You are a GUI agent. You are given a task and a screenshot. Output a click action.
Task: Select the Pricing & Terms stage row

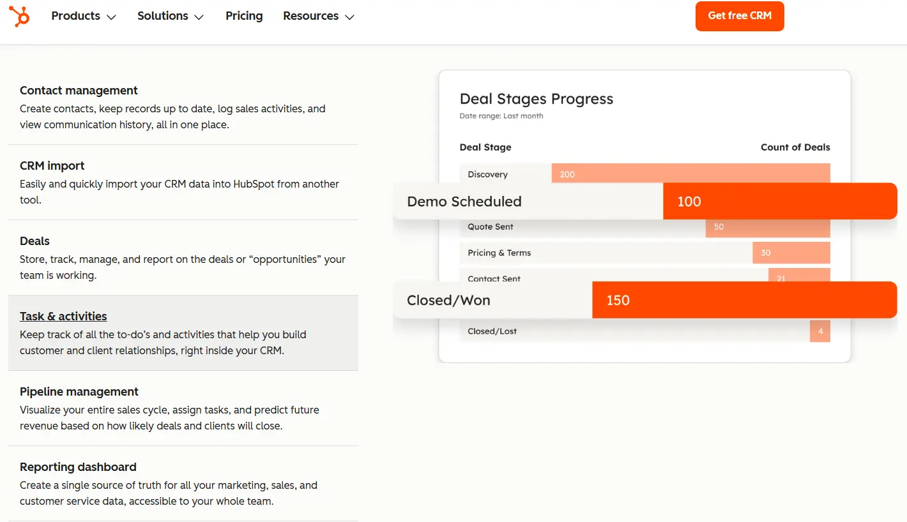click(791, 253)
